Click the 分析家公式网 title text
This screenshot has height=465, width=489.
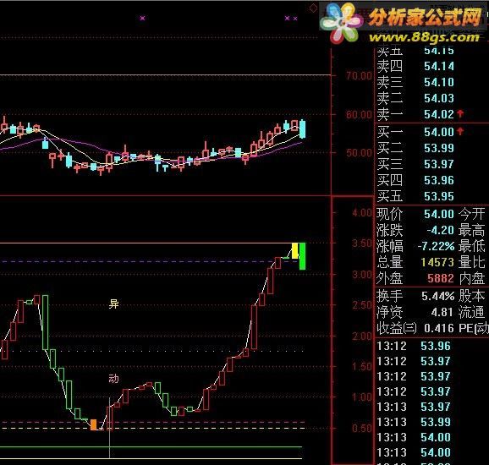coord(425,17)
